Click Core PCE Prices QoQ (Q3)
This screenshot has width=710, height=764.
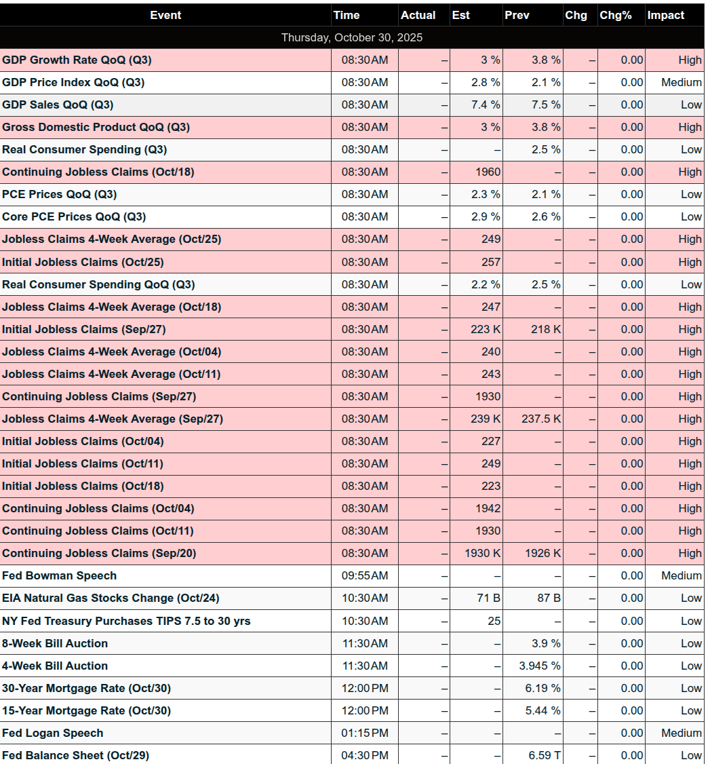click(74, 216)
